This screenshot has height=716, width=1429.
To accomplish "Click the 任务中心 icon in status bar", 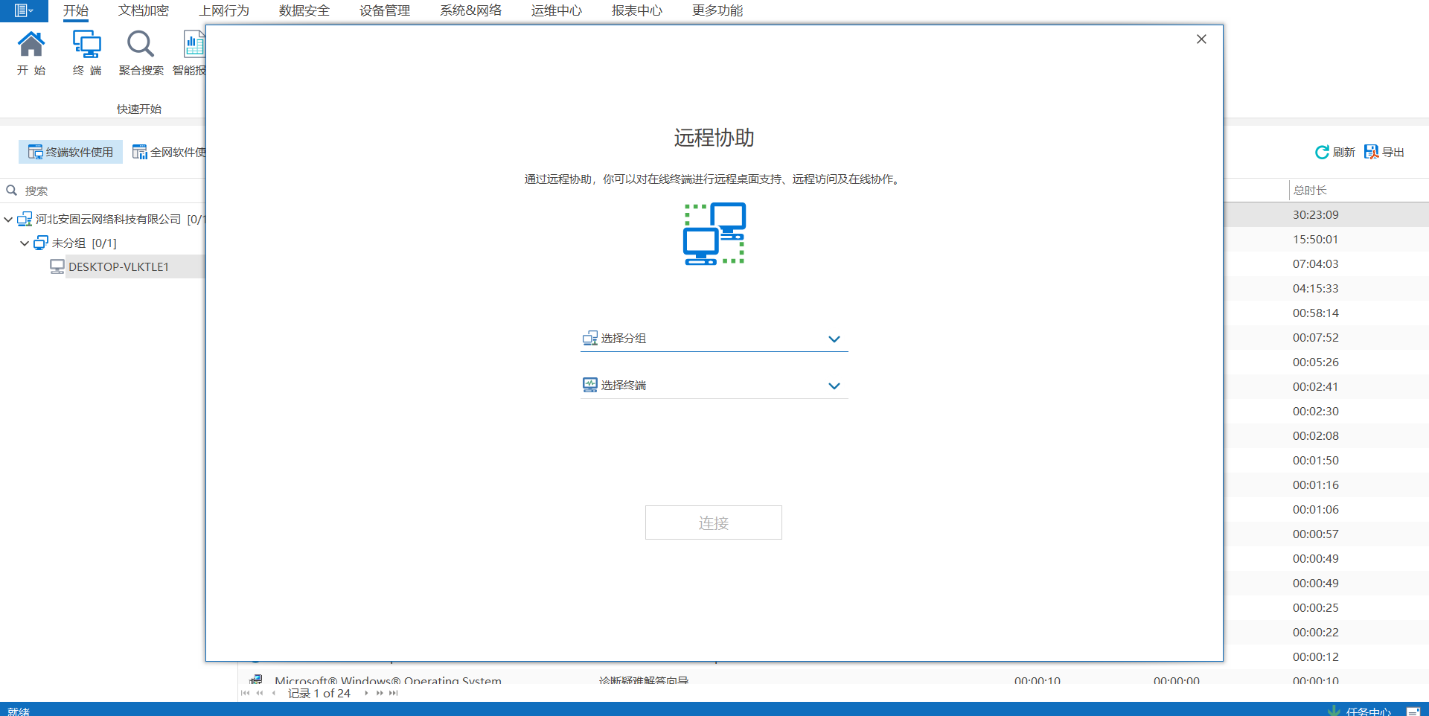I will (x=1334, y=711).
